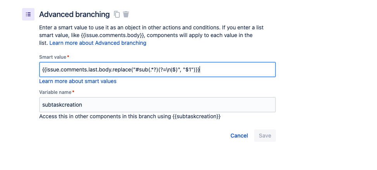The width and height of the screenshot is (377, 170).
Task: Cancel the advanced branching edits
Action: [x=239, y=136]
